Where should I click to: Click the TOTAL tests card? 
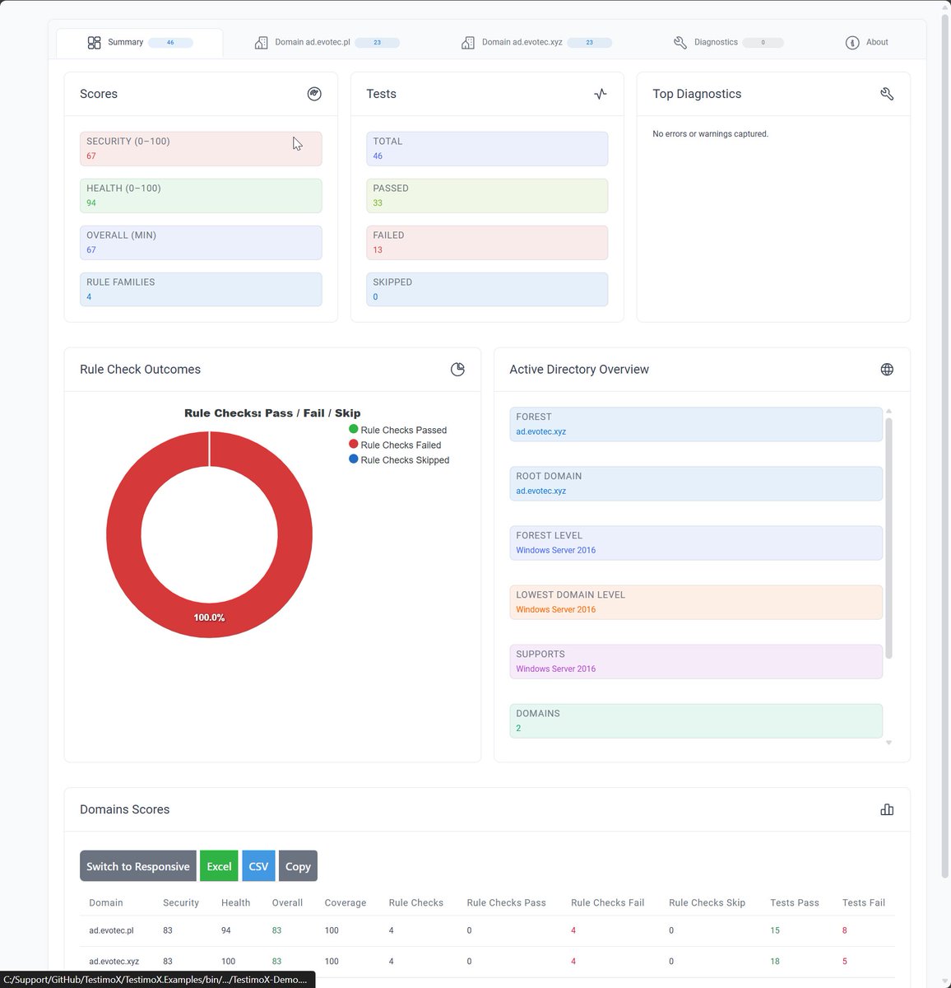point(487,149)
